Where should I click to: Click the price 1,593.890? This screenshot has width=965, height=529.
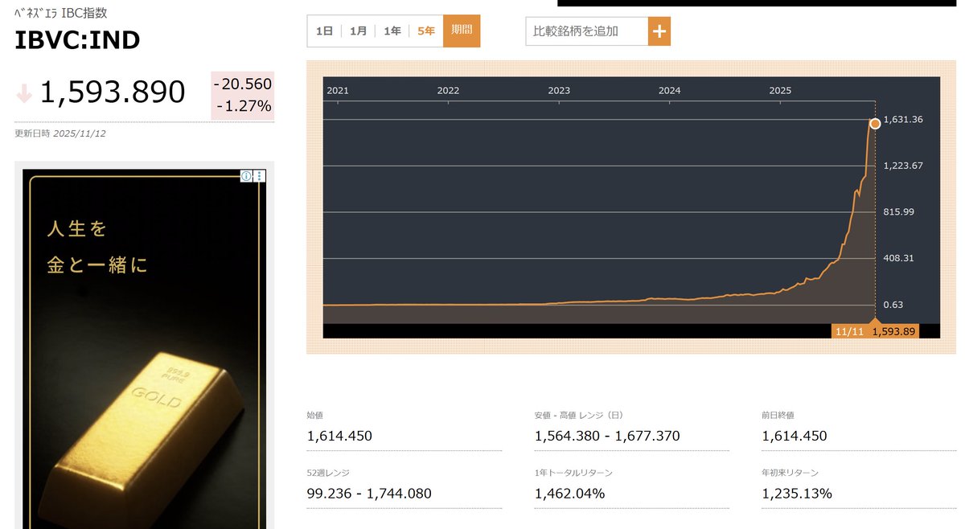(113, 92)
